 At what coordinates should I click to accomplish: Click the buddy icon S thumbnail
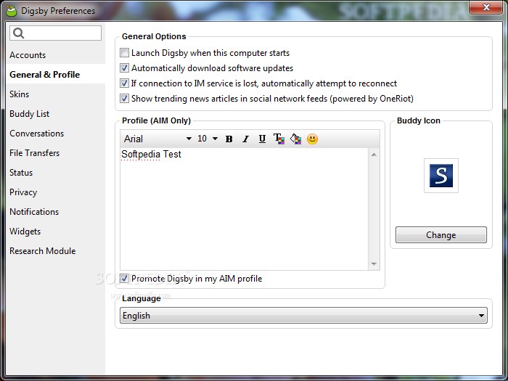pos(441,176)
